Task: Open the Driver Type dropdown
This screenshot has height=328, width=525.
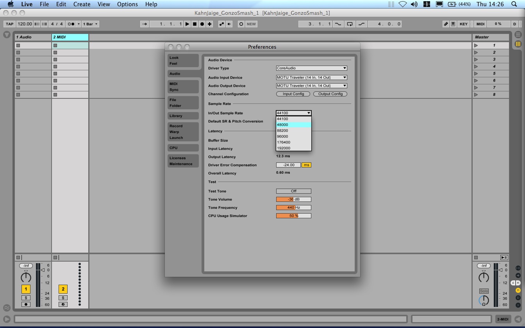Action: pos(311,68)
